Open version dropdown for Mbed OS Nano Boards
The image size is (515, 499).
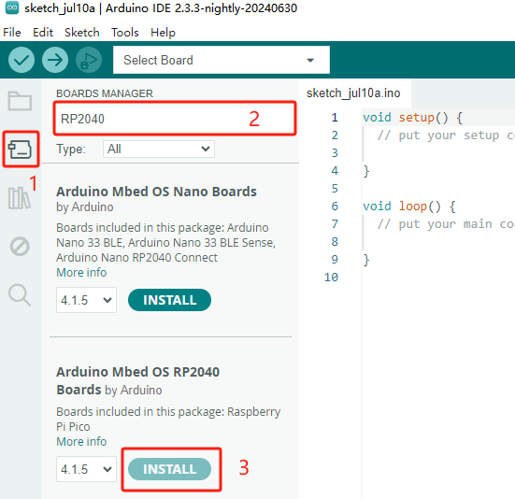coord(86,300)
